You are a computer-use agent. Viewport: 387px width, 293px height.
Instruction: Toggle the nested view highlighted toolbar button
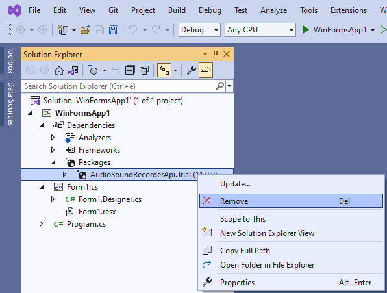[164, 70]
